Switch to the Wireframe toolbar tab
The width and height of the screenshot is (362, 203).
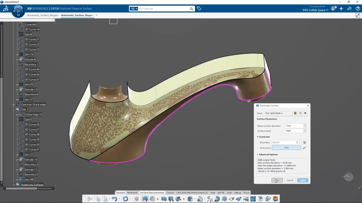pos(132,192)
